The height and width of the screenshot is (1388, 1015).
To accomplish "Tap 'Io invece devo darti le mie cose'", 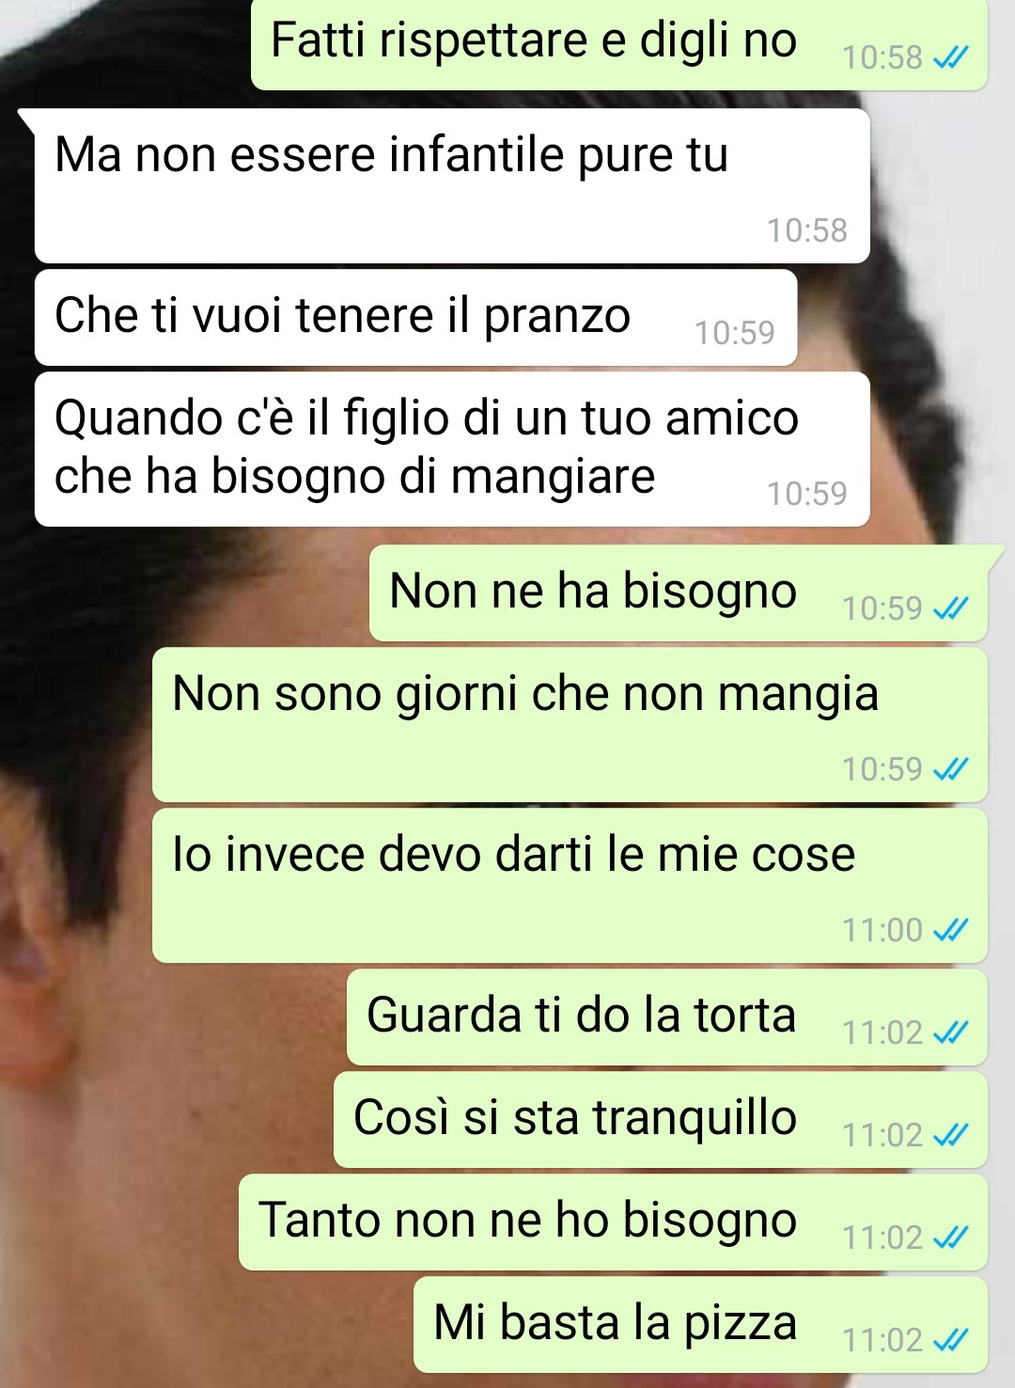I will click(570, 886).
